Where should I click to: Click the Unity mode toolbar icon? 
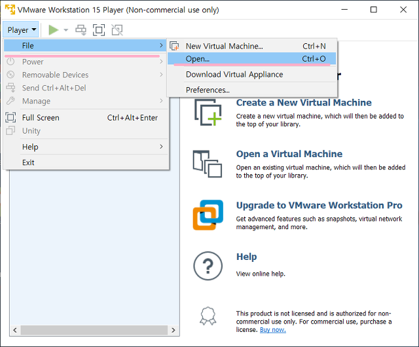pyautogui.click(x=117, y=30)
